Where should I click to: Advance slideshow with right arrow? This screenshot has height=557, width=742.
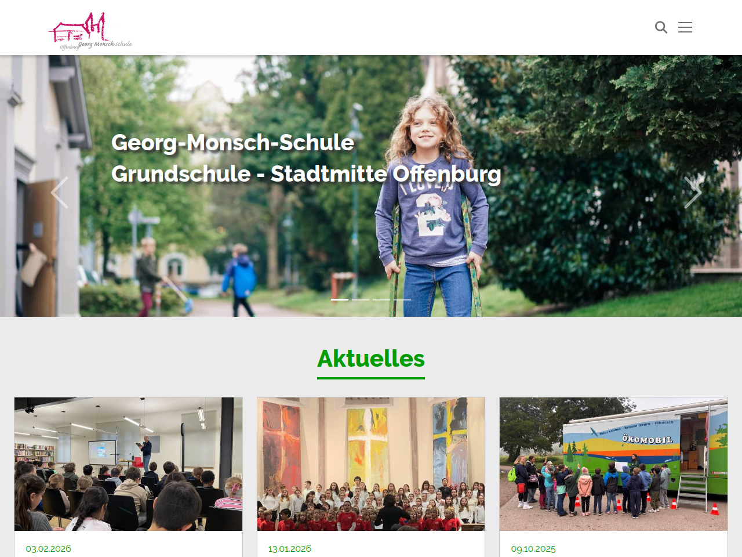point(693,193)
